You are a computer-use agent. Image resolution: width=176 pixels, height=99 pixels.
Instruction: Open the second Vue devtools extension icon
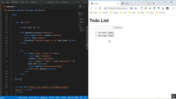[159, 8]
